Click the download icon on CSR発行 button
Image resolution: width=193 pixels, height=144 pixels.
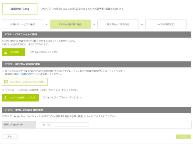tap(6, 52)
